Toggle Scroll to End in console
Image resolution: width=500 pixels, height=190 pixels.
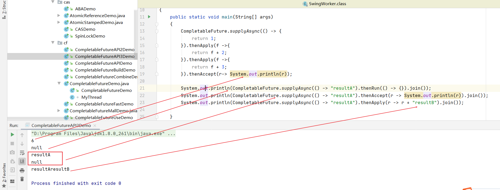point(22,161)
